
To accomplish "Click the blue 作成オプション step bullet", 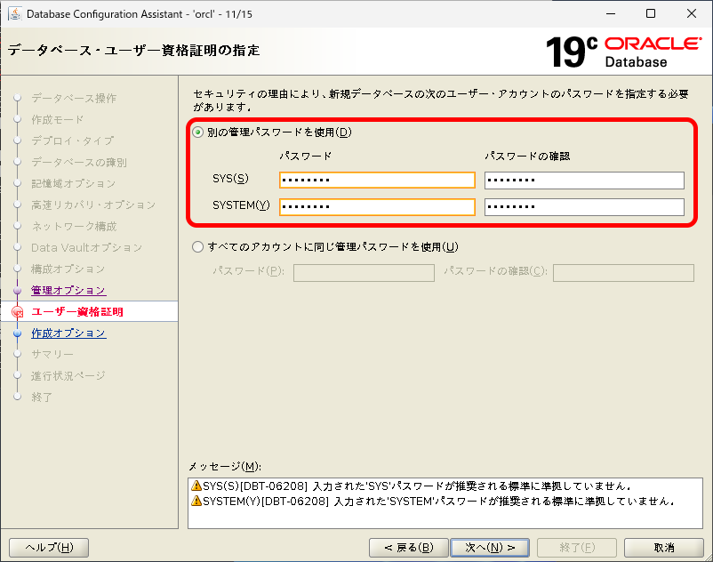I will pos(17,333).
